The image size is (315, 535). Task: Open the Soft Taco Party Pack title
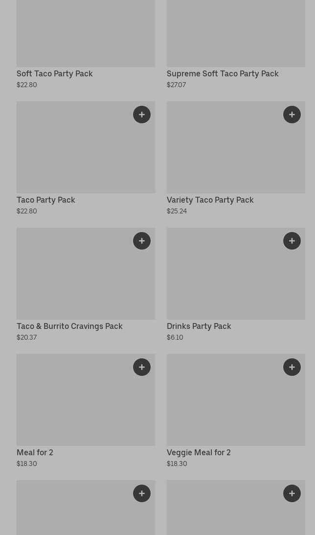pyautogui.click(x=54, y=73)
